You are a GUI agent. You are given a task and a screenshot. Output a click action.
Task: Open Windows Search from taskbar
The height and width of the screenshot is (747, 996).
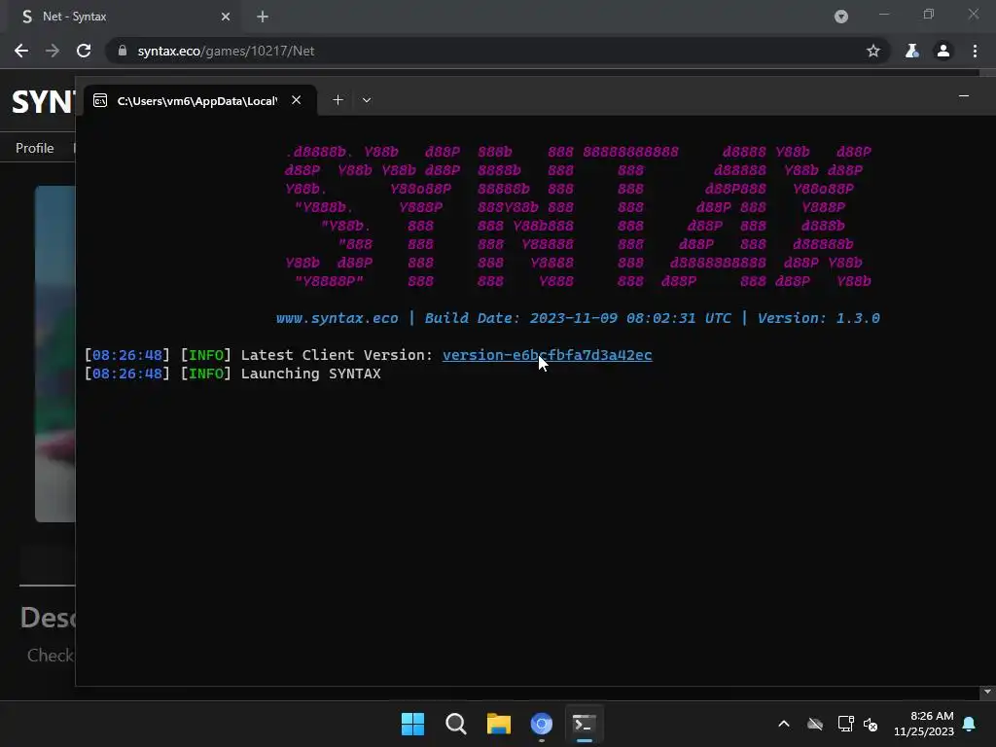click(455, 724)
